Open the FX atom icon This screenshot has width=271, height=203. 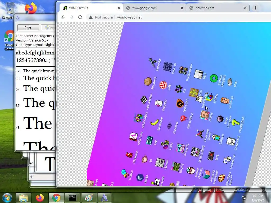(x=179, y=89)
